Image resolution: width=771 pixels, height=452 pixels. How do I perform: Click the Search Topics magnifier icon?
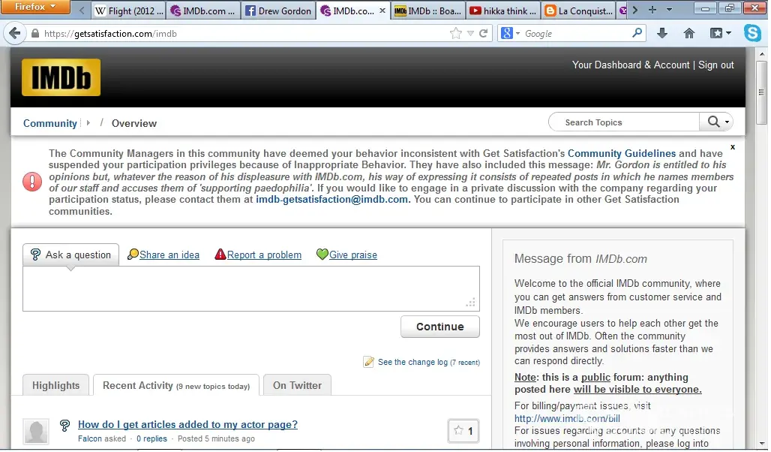[x=713, y=122]
